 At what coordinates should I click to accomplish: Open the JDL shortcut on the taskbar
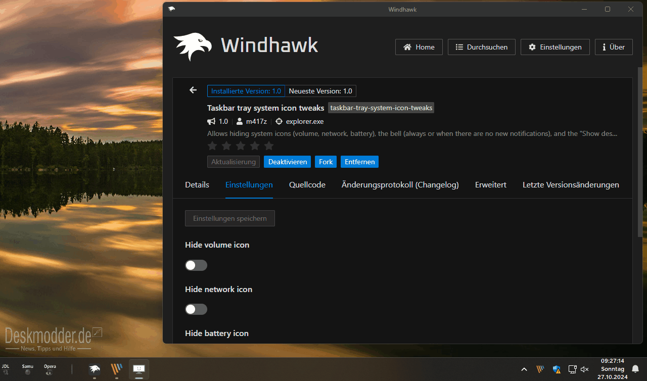[6, 369]
